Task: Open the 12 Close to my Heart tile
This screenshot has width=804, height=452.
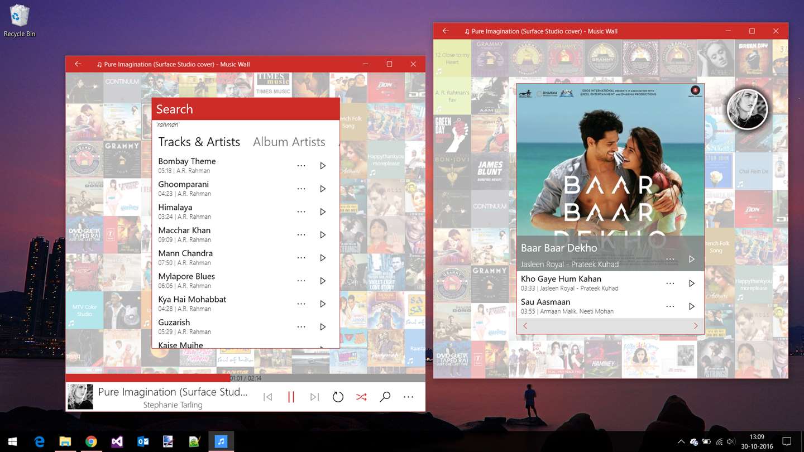Action: coord(452,58)
